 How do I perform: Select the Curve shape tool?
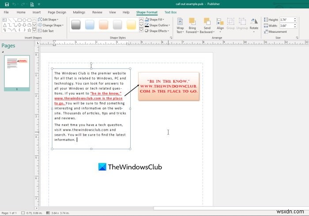pos(15,30)
